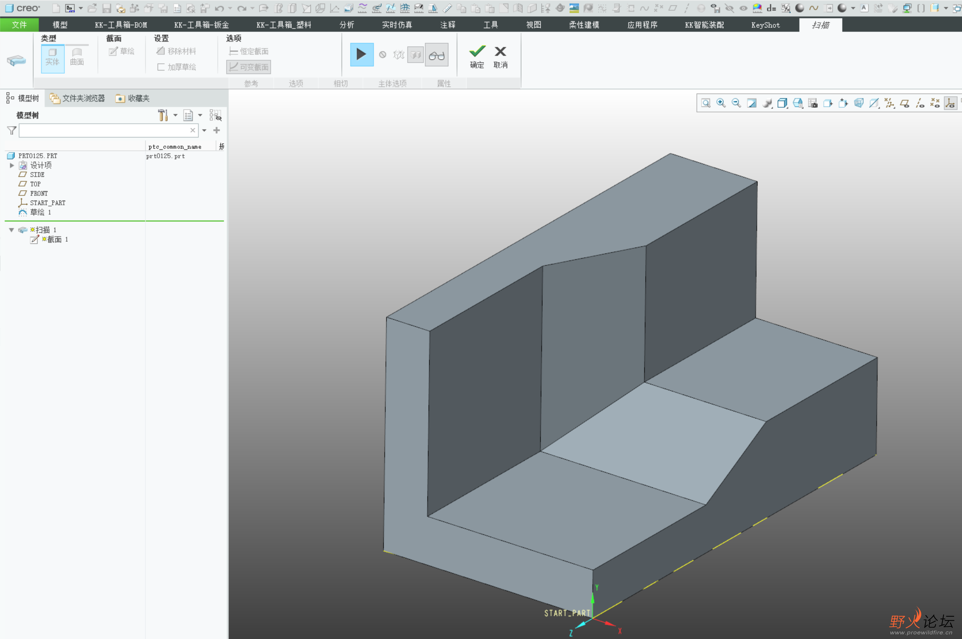Viewport: 962px width, 639px height.
Task: Toggle axis display visibility icon
Action: click(x=920, y=103)
